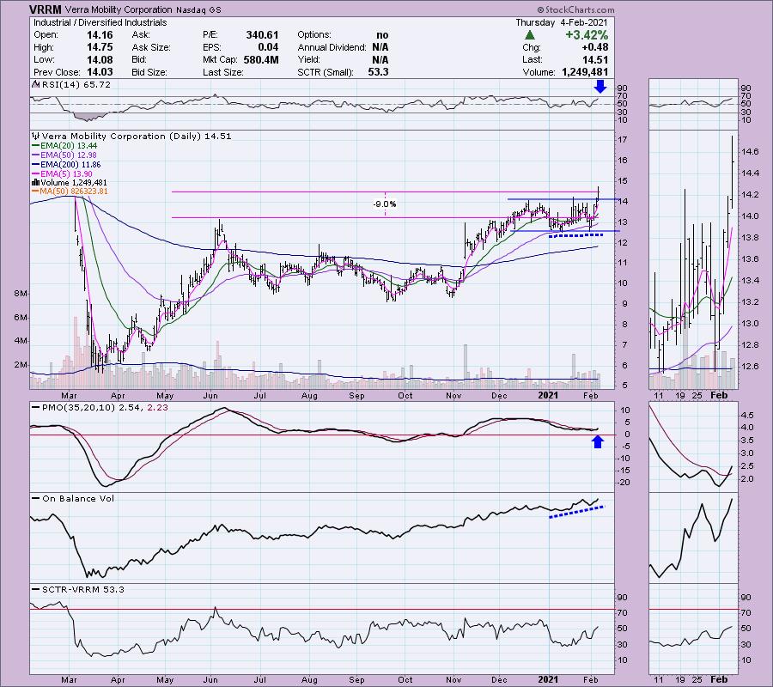Click the P/E value 340.61
773x687 pixels.
(262, 35)
